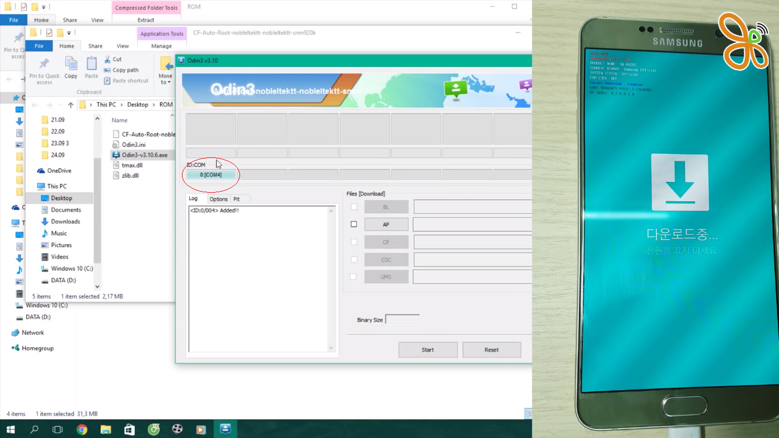Open File menu in CF-Auto-Root window

[39, 46]
